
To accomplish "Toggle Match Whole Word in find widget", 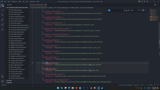I will pos(126,10).
